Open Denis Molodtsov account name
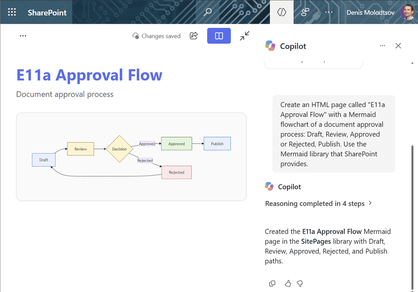The image size is (418, 292). coord(370,12)
